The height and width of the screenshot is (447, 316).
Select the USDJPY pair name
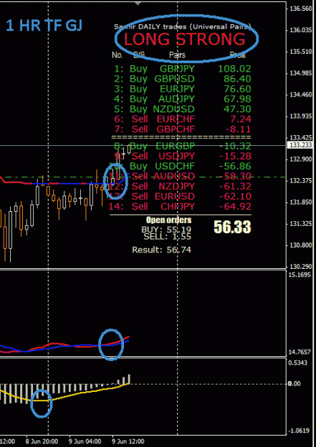(x=176, y=156)
